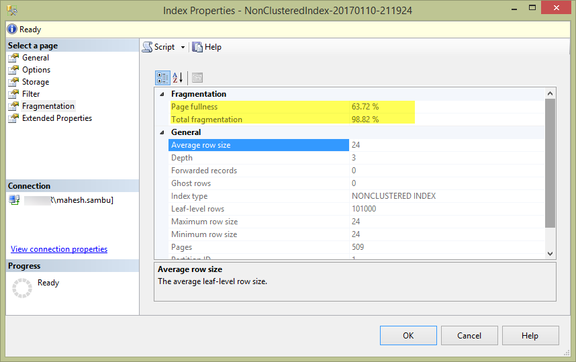This screenshot has width=576, height=362.
Task: Click the property grid scrollbar up arrow
Action: (550, 93)
